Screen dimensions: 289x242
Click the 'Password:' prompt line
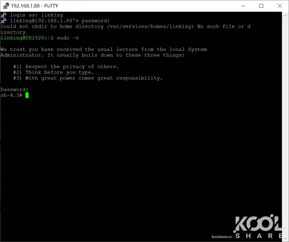[14, 89]
